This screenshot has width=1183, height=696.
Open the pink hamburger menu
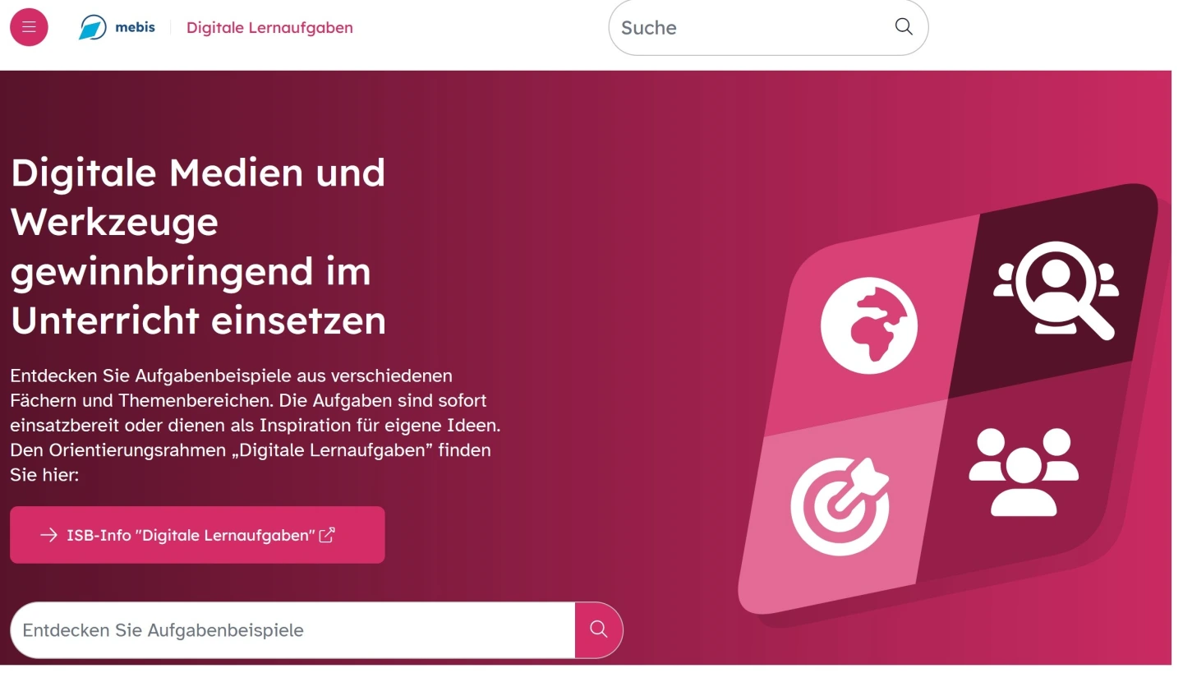pos(29,27)
